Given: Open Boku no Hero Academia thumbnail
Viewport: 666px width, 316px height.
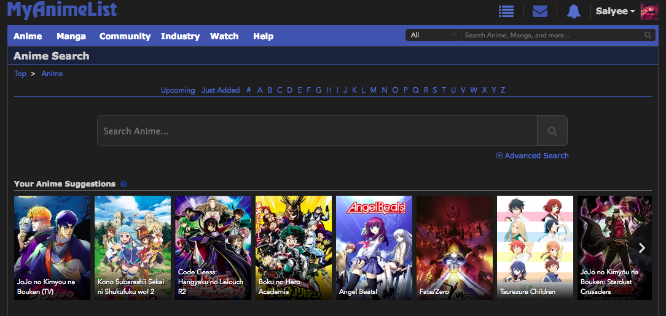Looking at the screenshot, I should click(x=294, y=248).
